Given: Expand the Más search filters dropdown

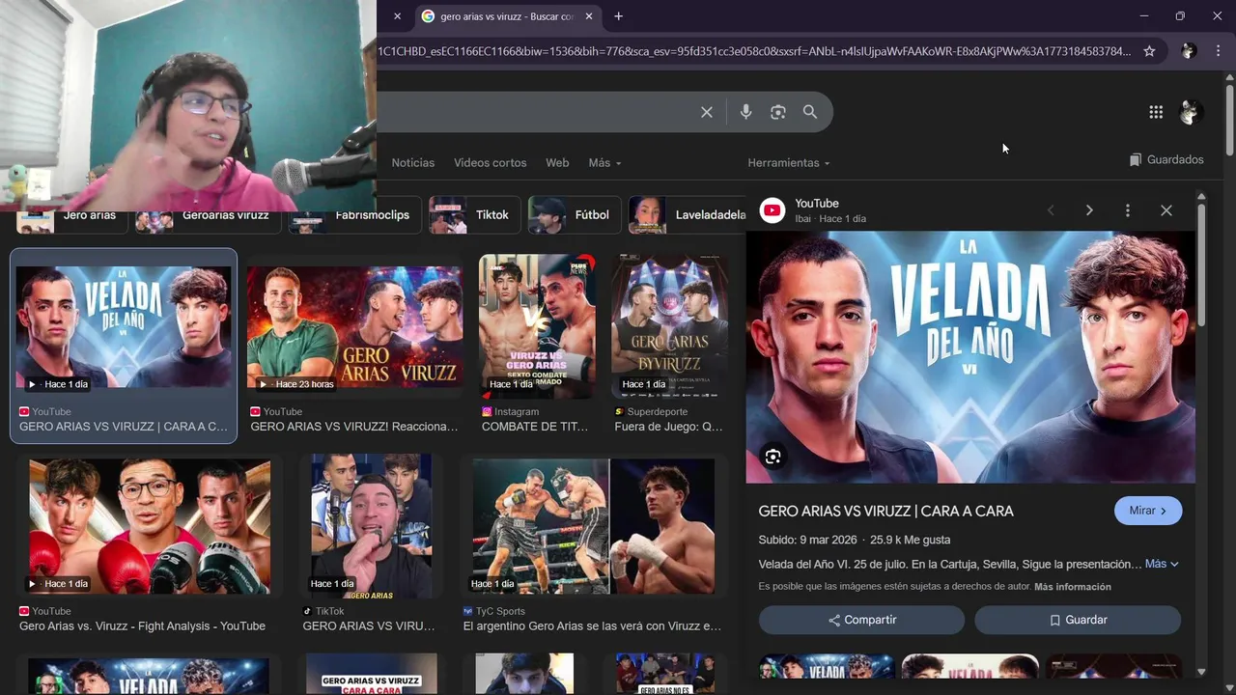Looking at the screenshot, I should pyautogui.click(x=604, y=163).
